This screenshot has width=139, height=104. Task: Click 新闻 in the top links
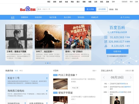pos(55,2)
